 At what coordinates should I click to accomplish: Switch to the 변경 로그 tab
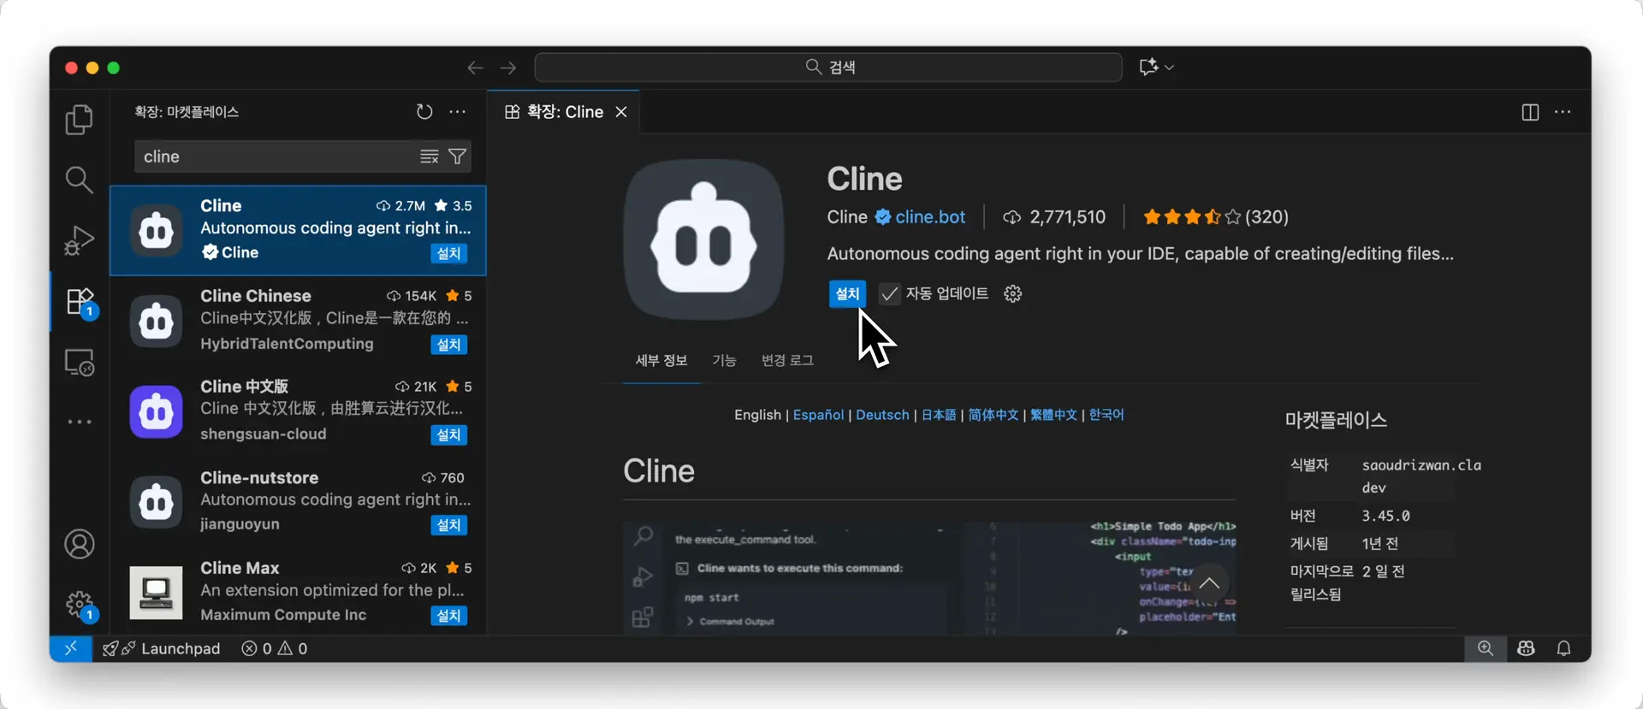click(787, 361)
